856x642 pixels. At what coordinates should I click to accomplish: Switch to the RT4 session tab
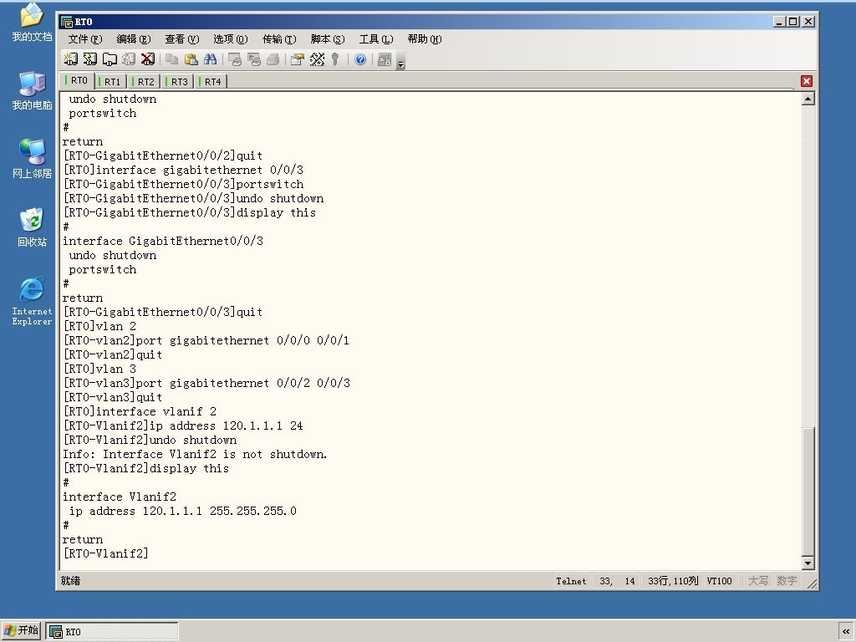coord(211,82)
